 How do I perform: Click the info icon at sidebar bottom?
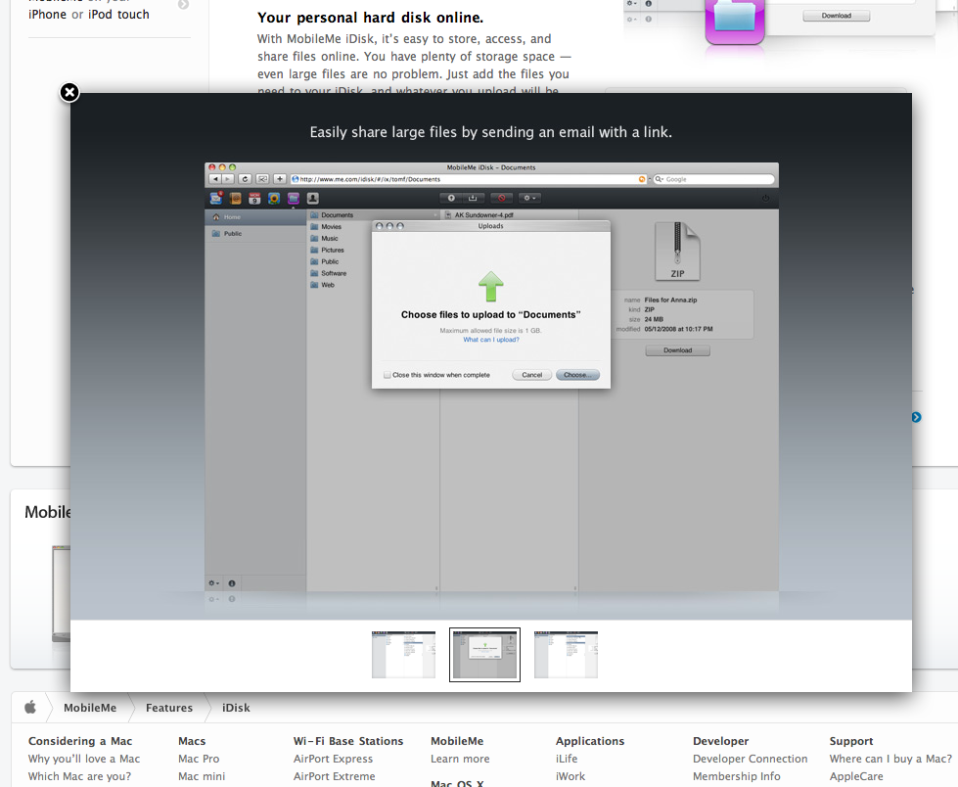click(x=232, y=583)
